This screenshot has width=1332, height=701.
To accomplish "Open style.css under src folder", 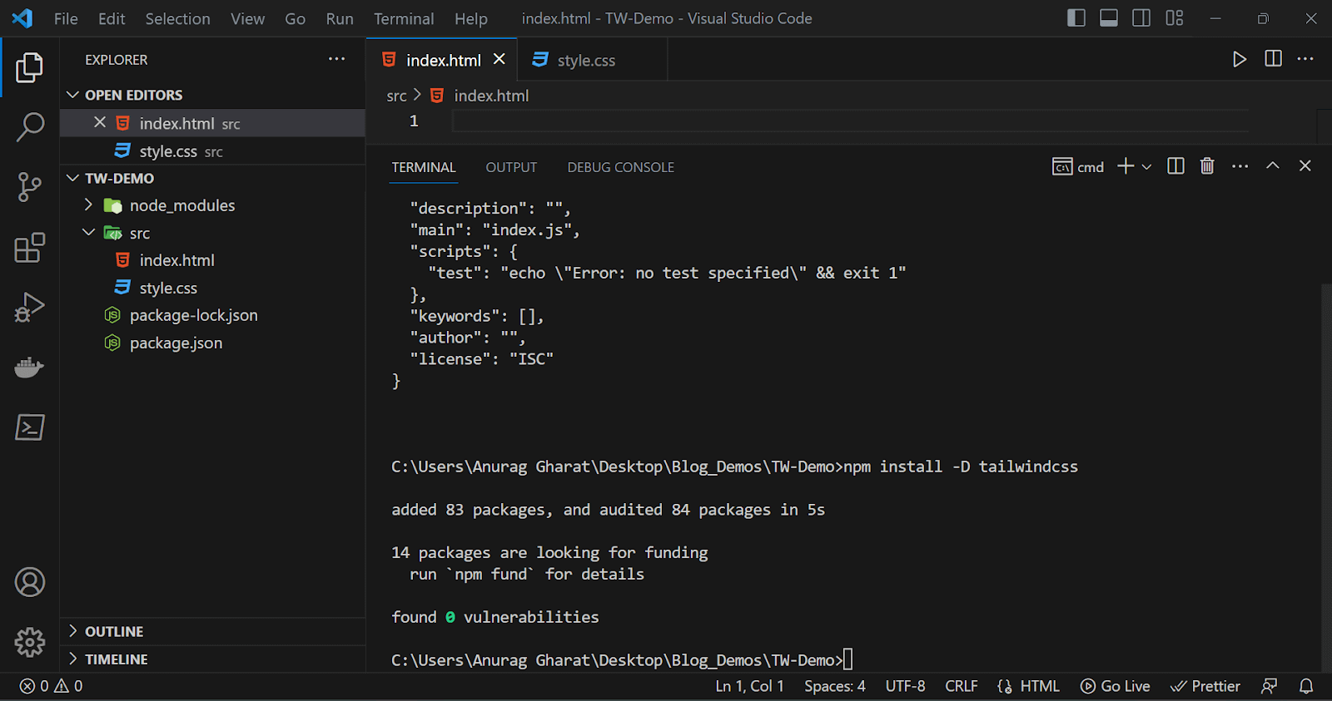I will pos(168,288).
